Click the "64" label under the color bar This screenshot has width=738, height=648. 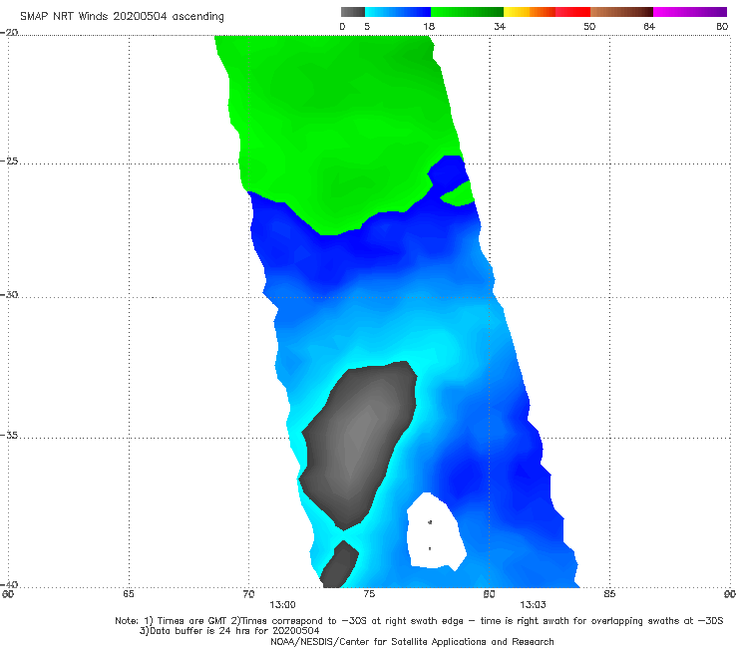tap(649, 27)
